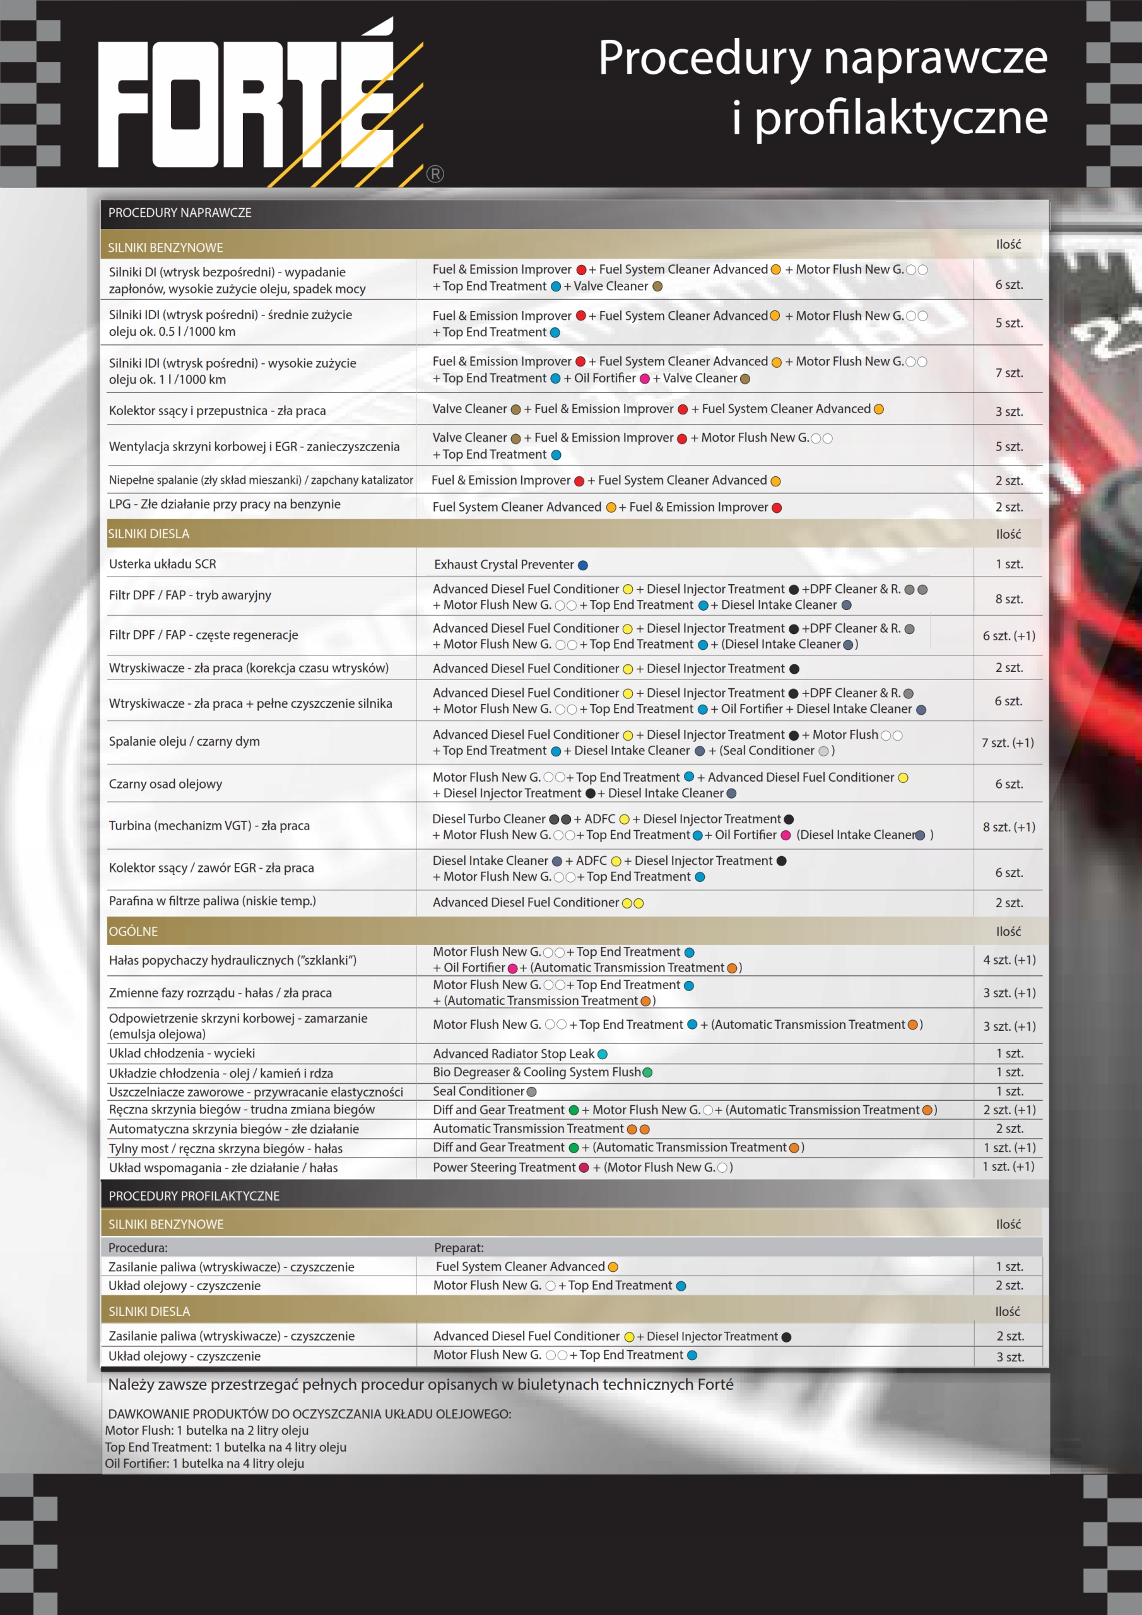Click the "Procedura:" column label

(x=138, y=1248)
